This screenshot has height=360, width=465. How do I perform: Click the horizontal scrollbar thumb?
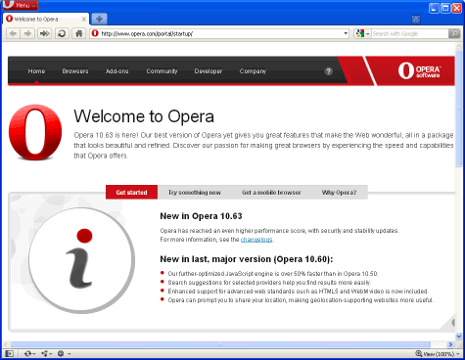point(220,344)
